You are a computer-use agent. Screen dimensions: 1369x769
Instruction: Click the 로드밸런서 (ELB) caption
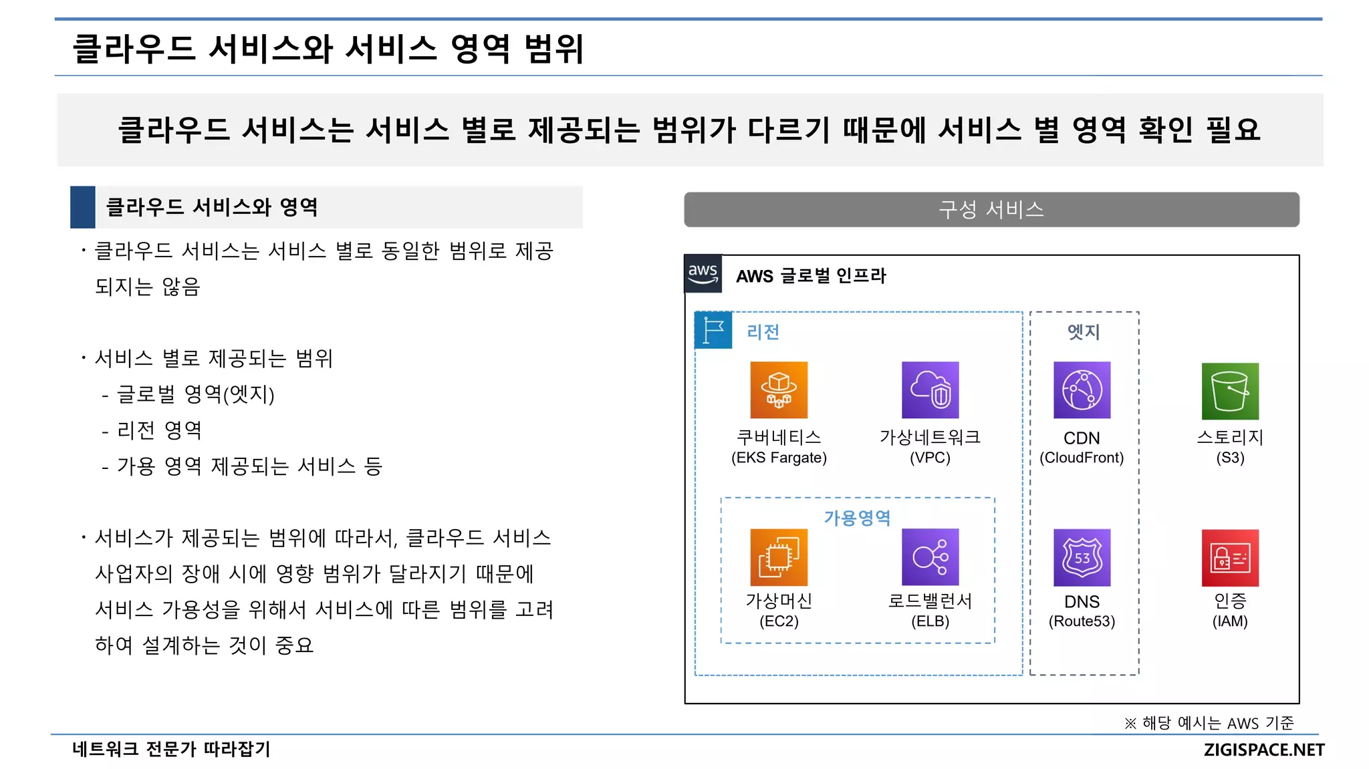[x=930, y=611]
